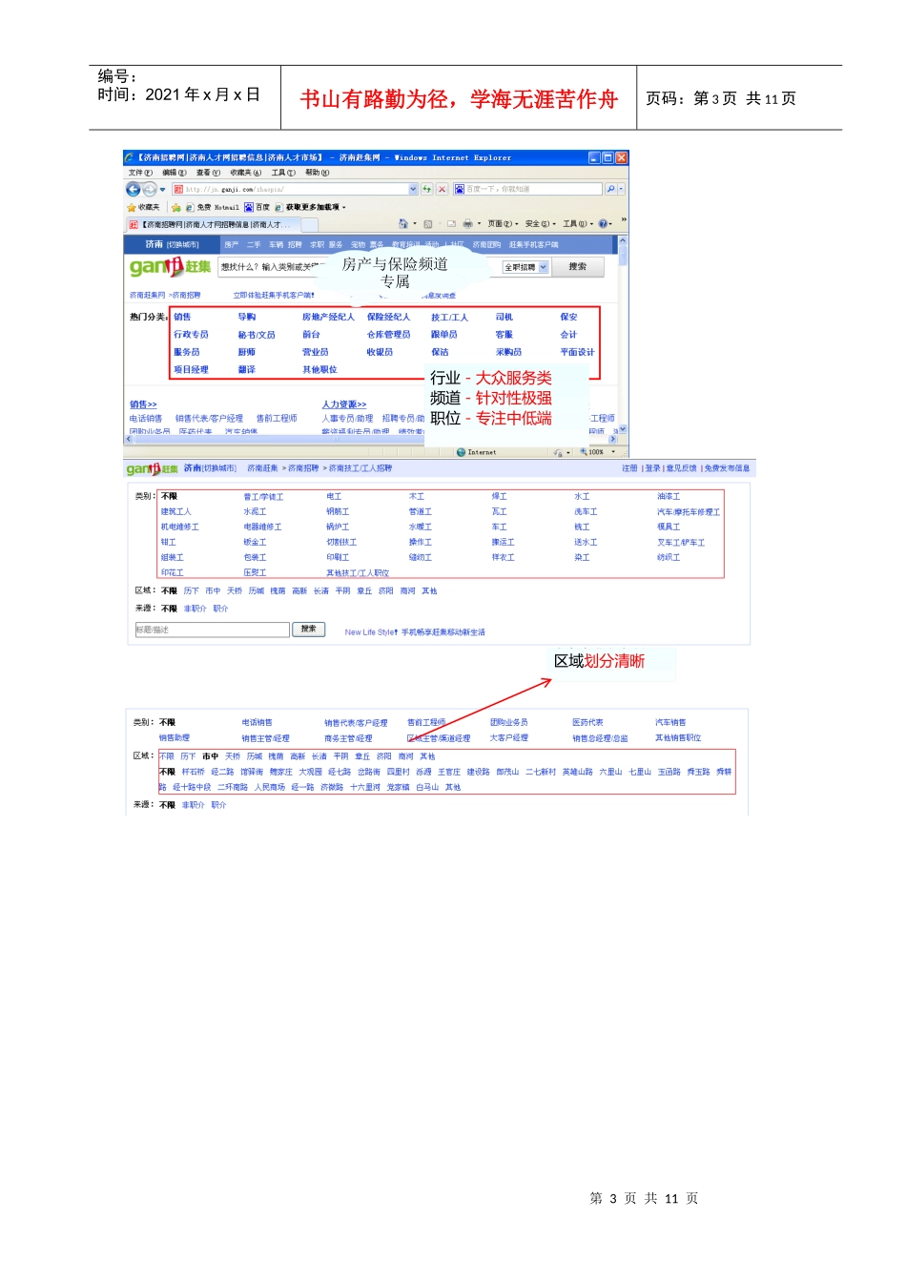Click the 电工 job category link
Viewport: 906px width, 1282px height.
(x=334, y=497)
